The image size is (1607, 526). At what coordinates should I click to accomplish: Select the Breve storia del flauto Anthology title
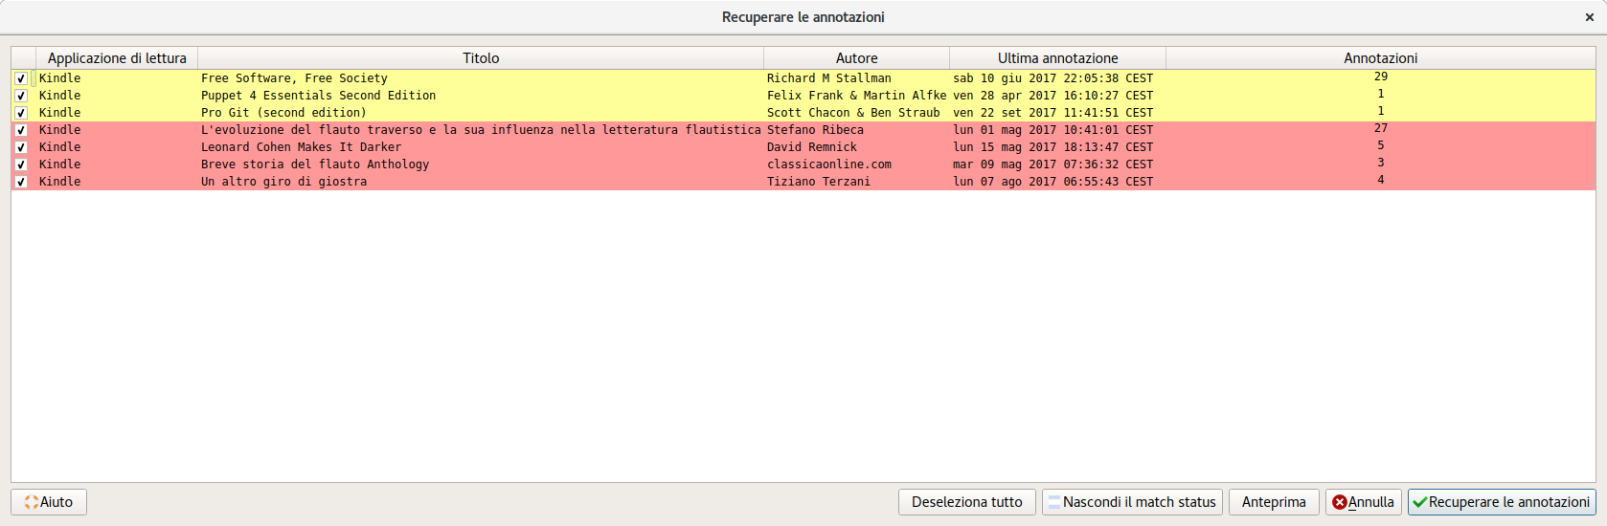coord(315,164)
